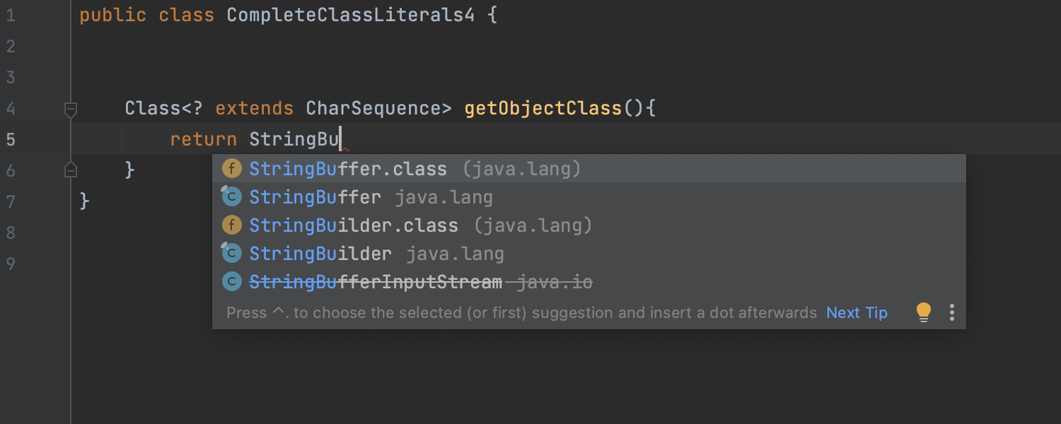Image resolution: width=1061 pixels, height=424 pixels.
Task: Select the StringBuilder.class suggestion
Action: click(589, 225)
